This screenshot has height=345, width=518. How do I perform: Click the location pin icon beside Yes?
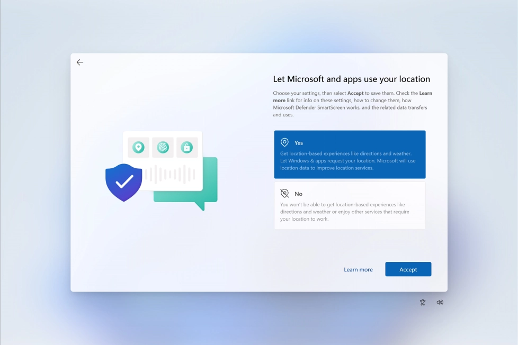pyautogui.click(x=284, y=142)
